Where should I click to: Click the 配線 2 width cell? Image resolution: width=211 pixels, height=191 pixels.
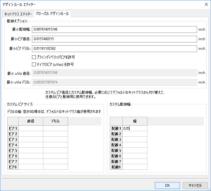[x=135, y=134]
